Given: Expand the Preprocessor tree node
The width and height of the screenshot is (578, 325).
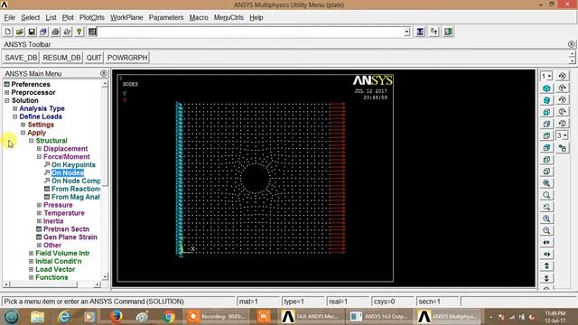Looking at the screenshot, I should (x=6, y=92).
